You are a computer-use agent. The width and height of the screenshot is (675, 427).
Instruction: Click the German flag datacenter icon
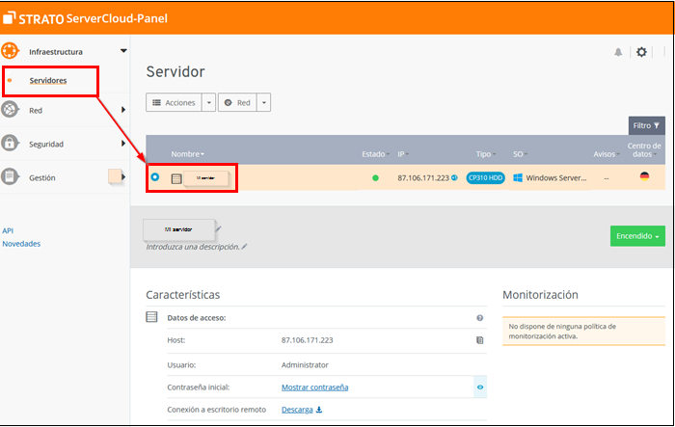644,176
